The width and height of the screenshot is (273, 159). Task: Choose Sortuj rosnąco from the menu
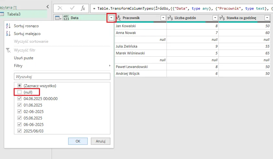coord(27,26)
